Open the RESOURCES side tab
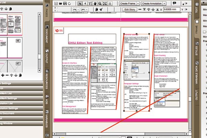Viewport: 207px width, 138px height. [x=47, y=79]
